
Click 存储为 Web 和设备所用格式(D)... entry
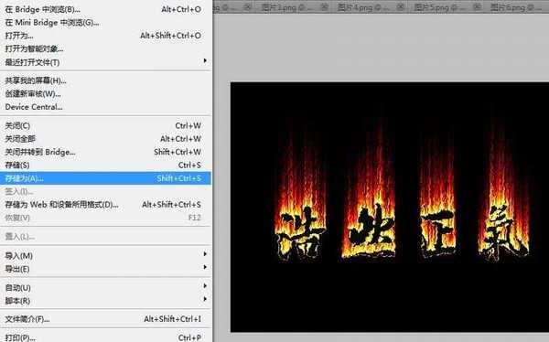tap(105, 205)
